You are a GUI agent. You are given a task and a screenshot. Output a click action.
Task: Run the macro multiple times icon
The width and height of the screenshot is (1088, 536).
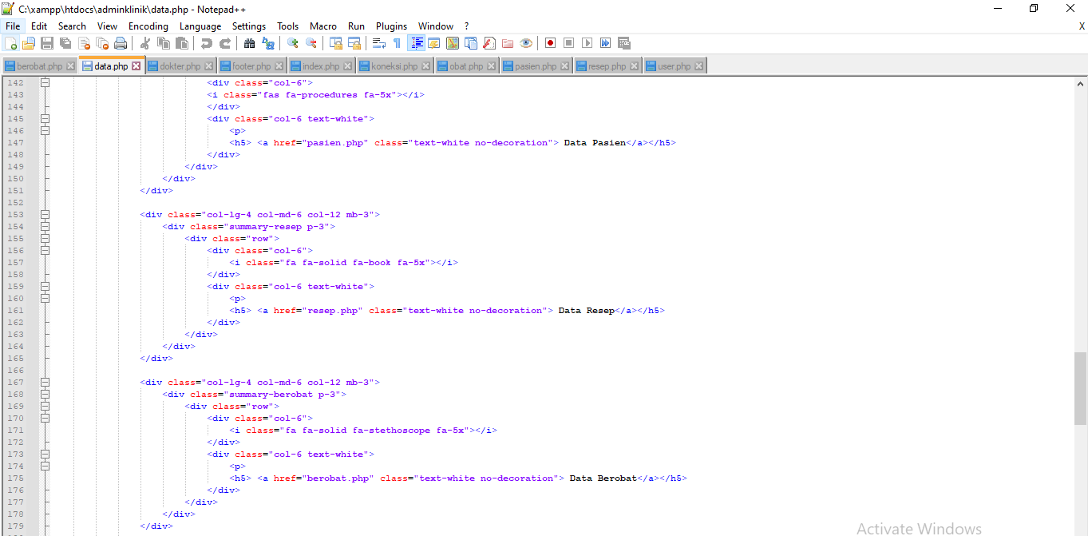(605, 43)
